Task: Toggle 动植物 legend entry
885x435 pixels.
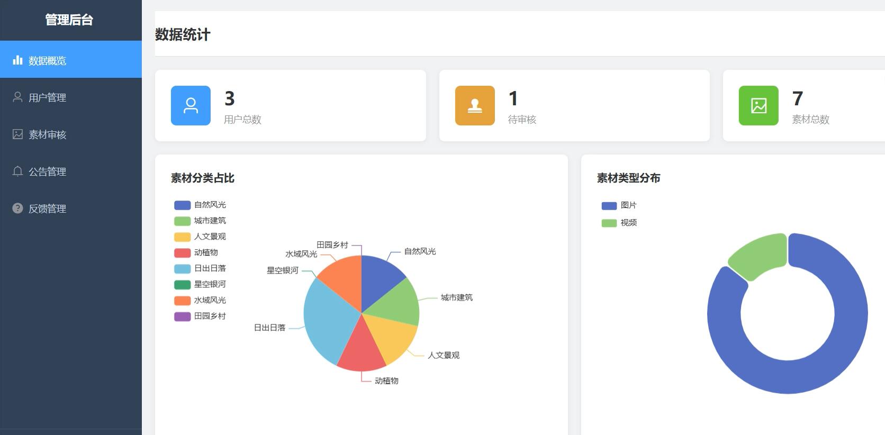Action: tap(196, 252)
